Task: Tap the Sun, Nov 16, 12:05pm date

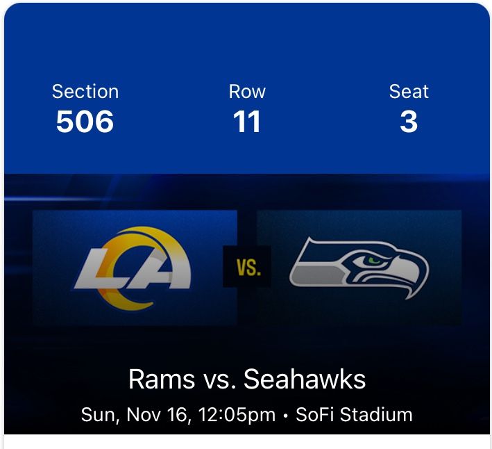Action: pyautogui.click(x=178, y=415)
